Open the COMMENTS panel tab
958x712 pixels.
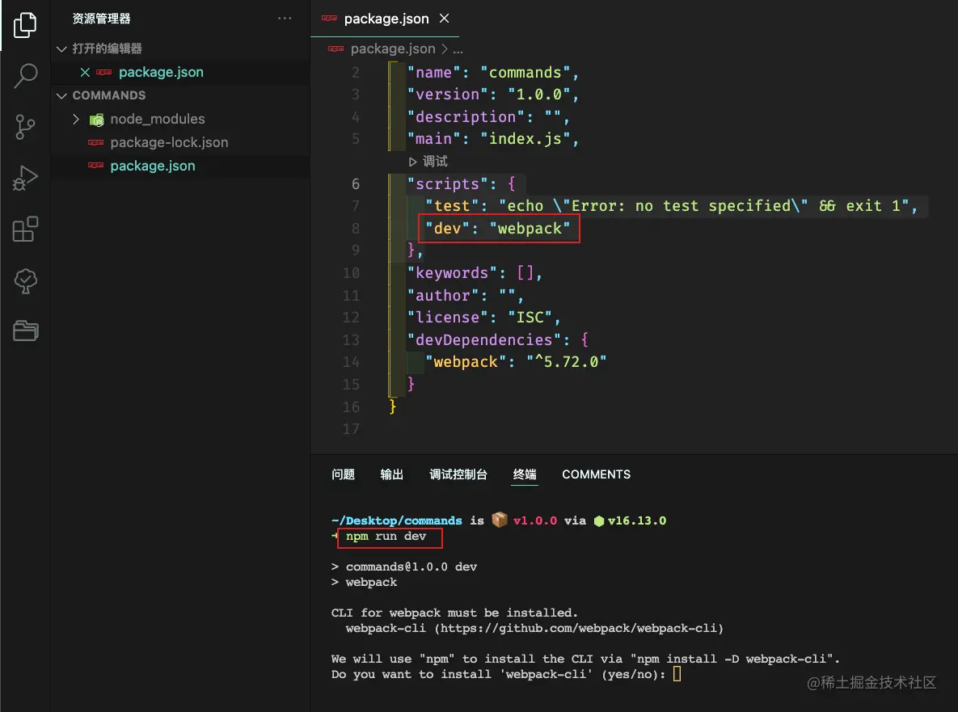click(x=596, y=474)
